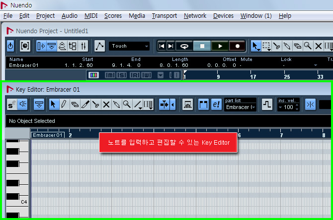
Task: Select Draw pencil tool in Key Editor
Action: [64, 105]
